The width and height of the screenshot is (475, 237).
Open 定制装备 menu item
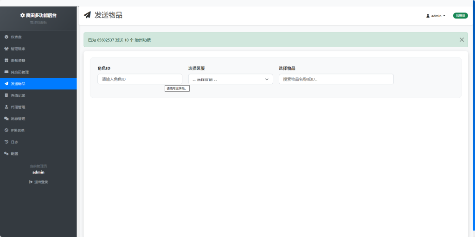coord(38,61)
